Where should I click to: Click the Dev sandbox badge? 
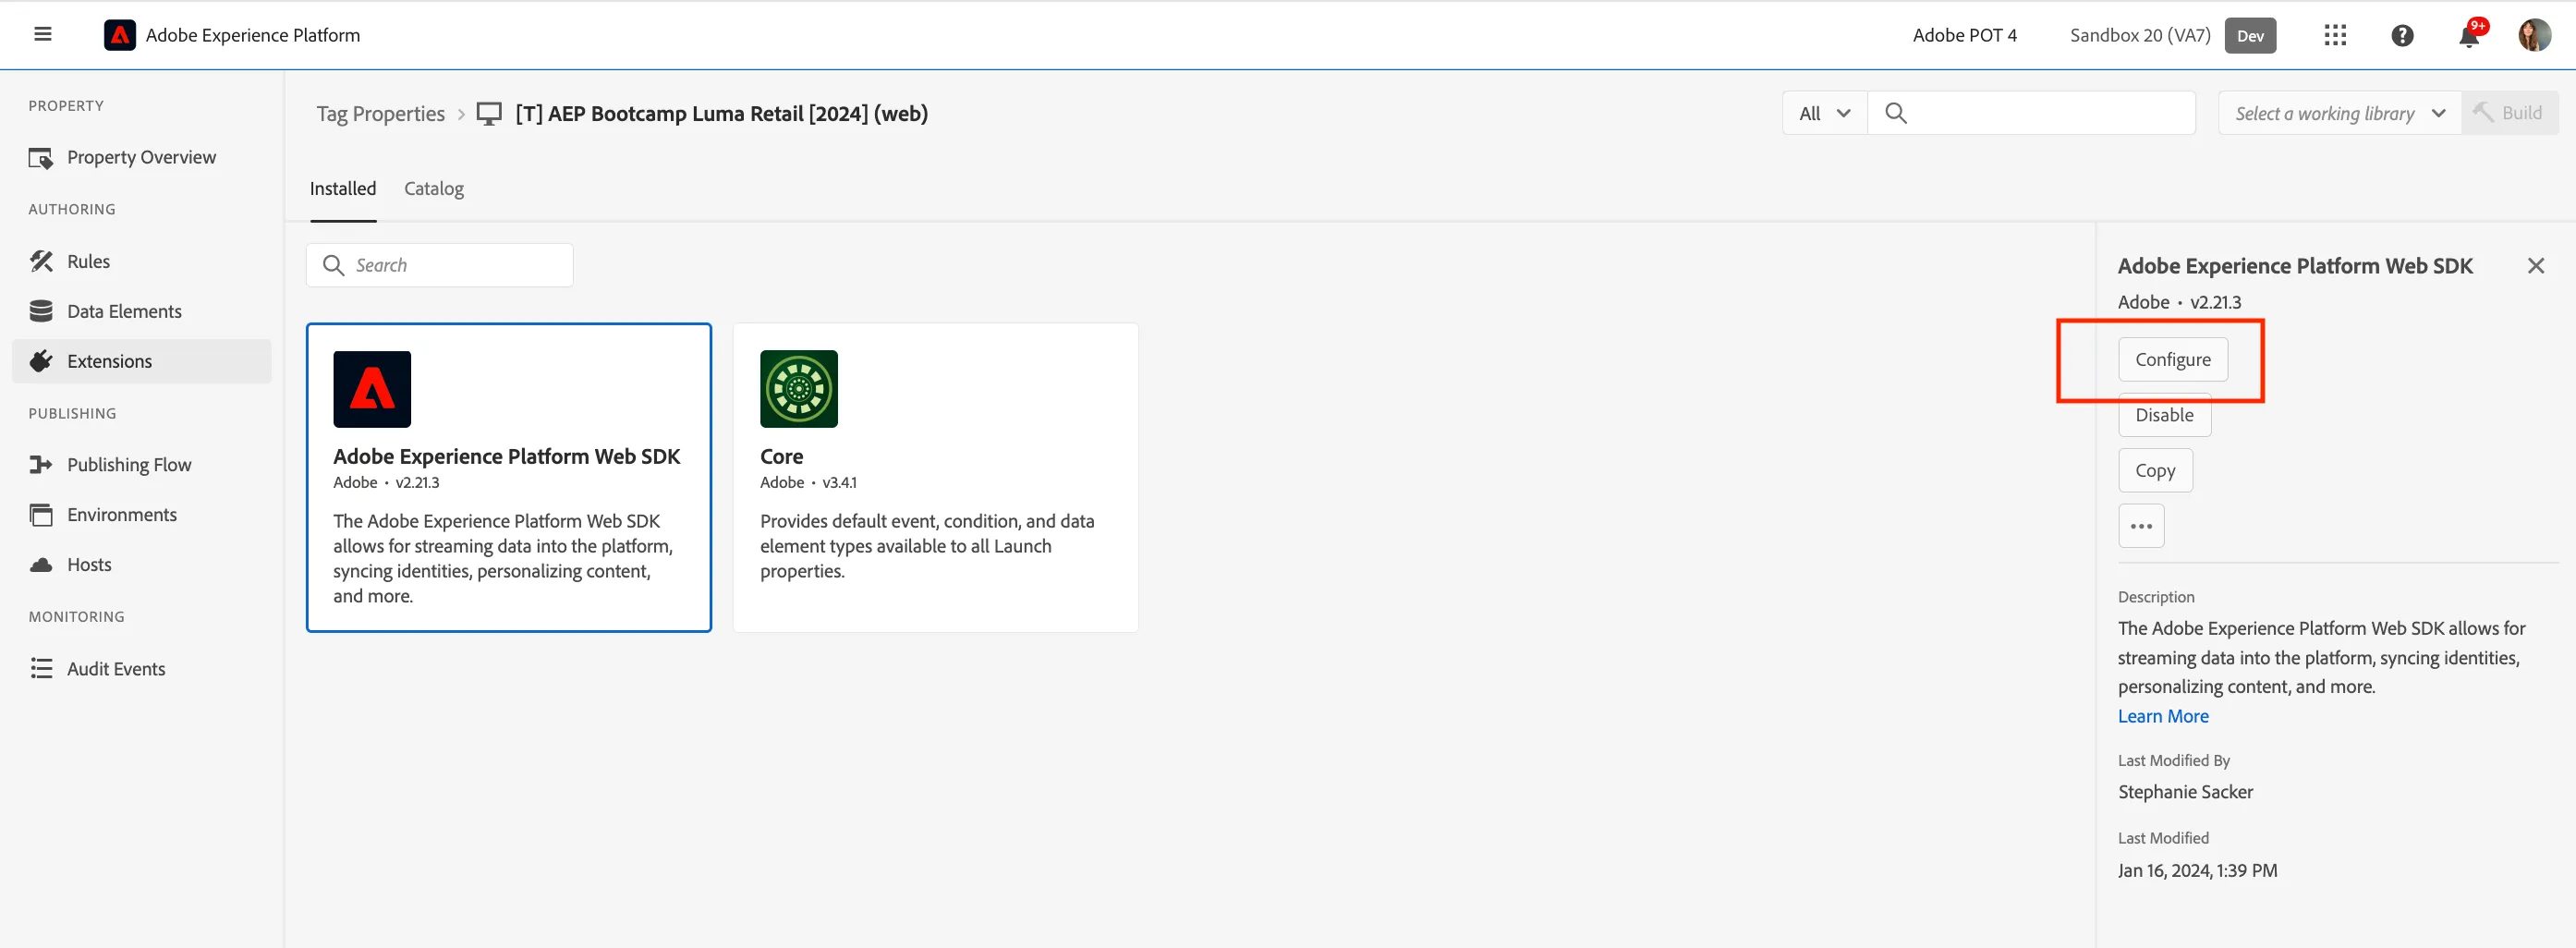tap(2250, 35)
